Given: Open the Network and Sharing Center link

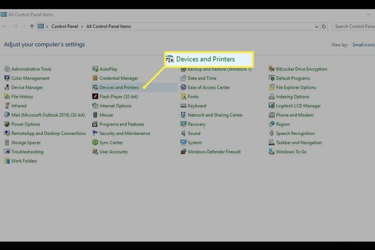Looking at the screenshot, I should point(215,115).
